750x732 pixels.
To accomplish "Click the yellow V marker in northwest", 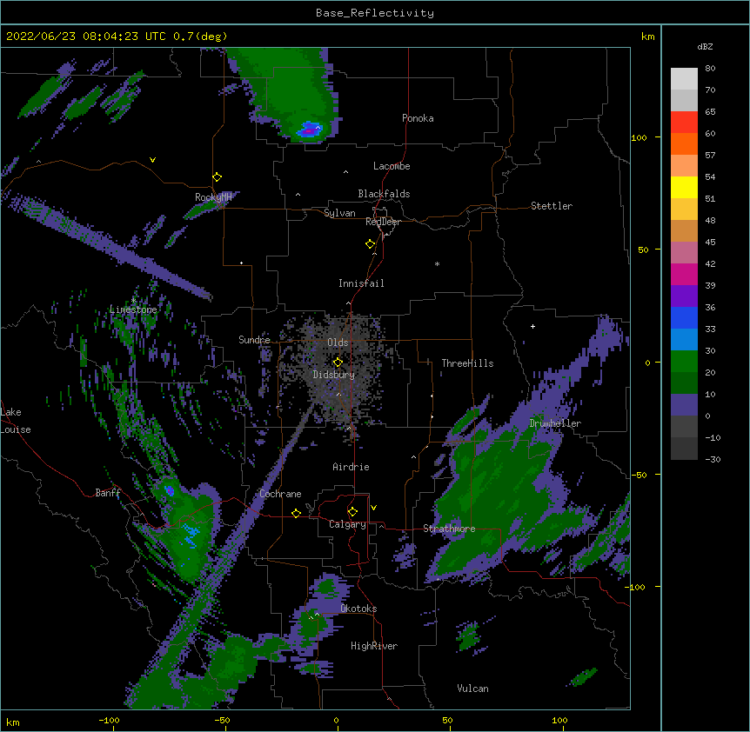I will click(x=152, y=160).
